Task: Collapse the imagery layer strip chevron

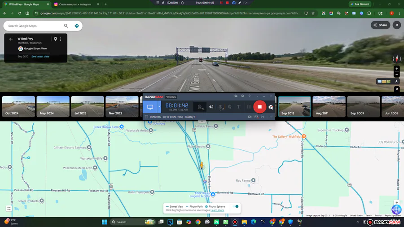Action: pyautogui.click(x=396, y=81)
